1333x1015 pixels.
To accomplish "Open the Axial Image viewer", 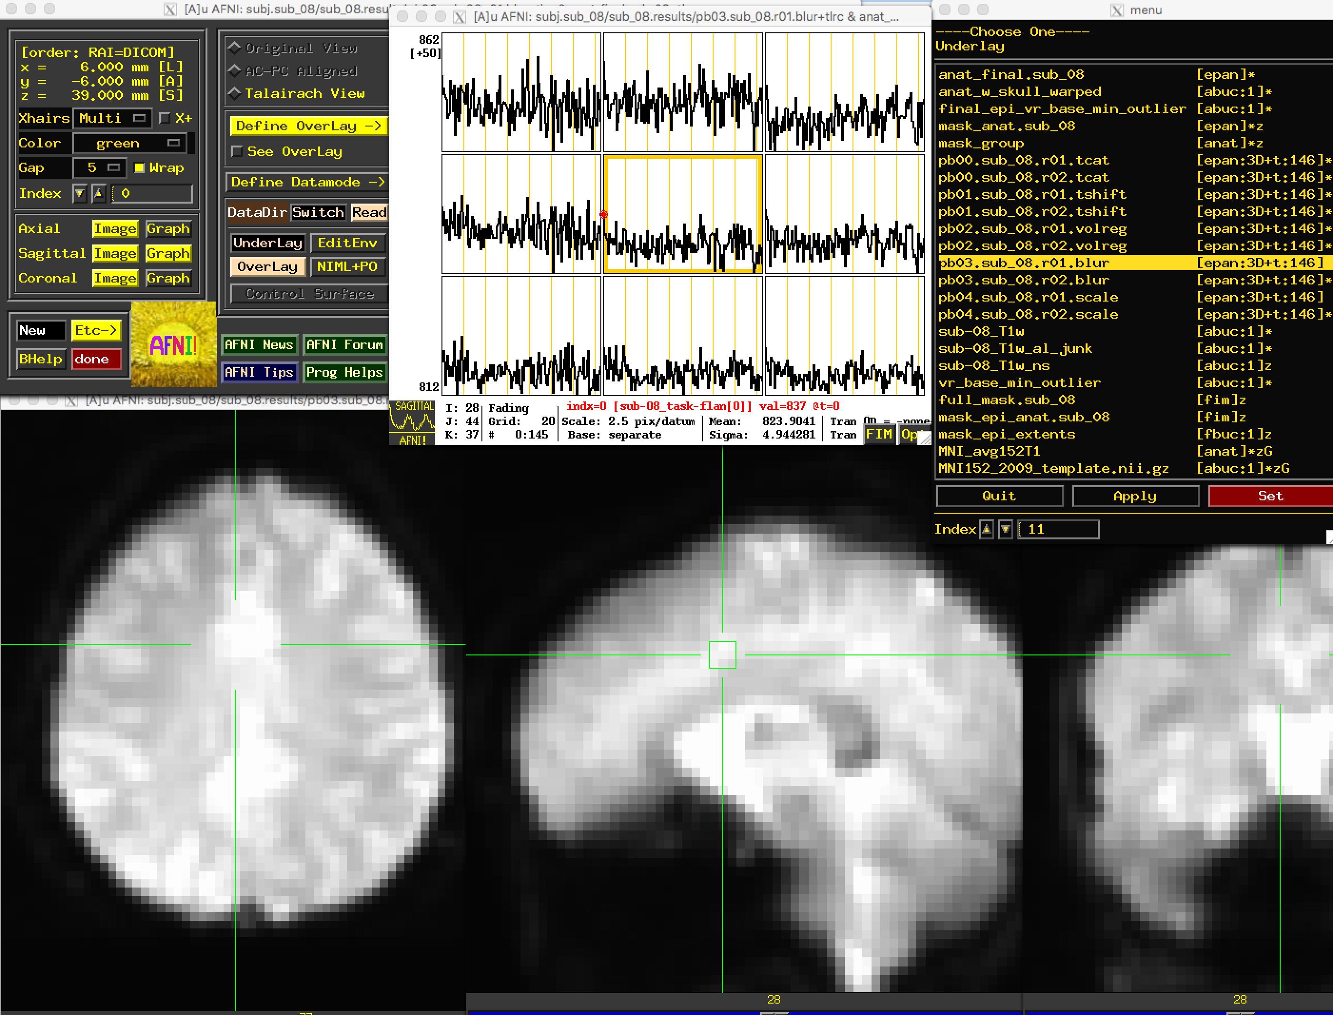I will pyautogui.click(x=115, y=229).
